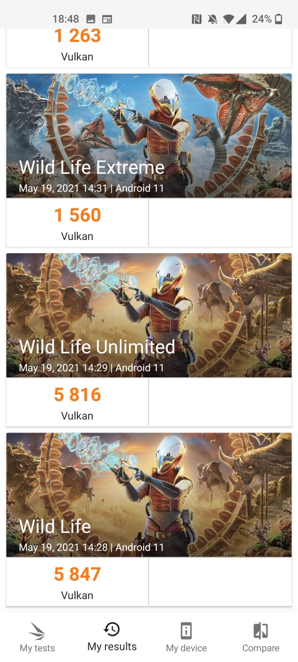Open the My tests icon
Viewport: 298px width, 662px height.
37,631
